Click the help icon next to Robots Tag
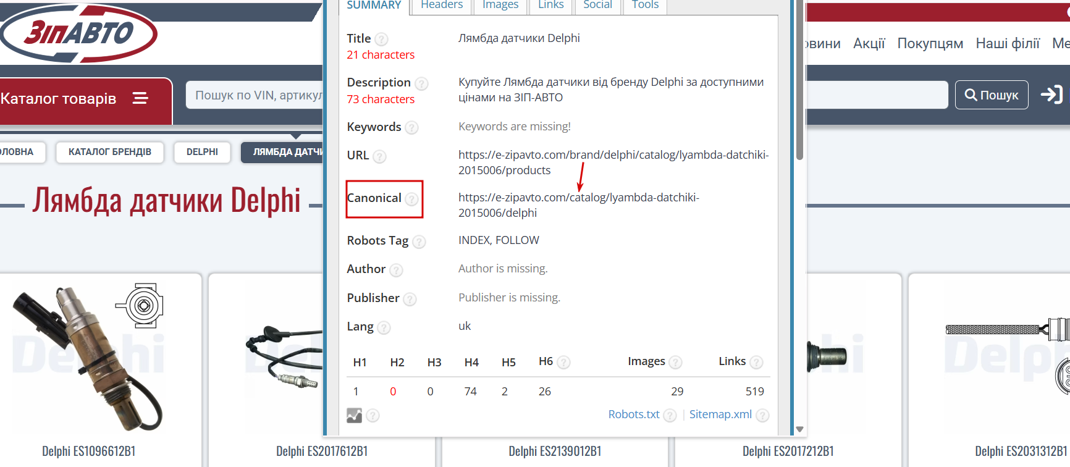The image size is (1070, 467). click(x=419, y=242)
